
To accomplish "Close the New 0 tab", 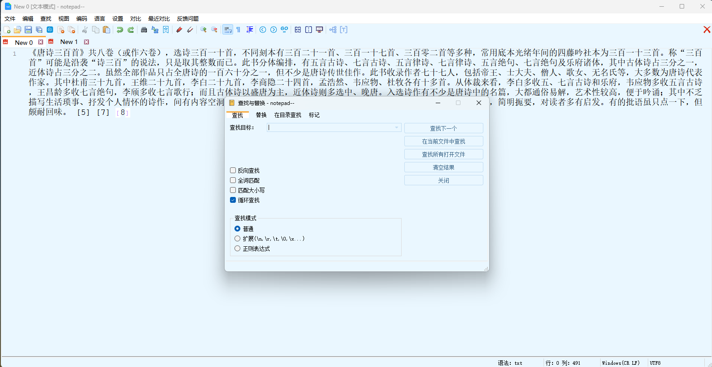I will pyautogui.click(x=40, y=42).
